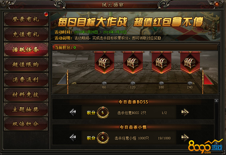Image resolution: width=226 pixels, height=155 pixels.
Task: Click the 60 point progress marker
Action: (x=104, y=83)
